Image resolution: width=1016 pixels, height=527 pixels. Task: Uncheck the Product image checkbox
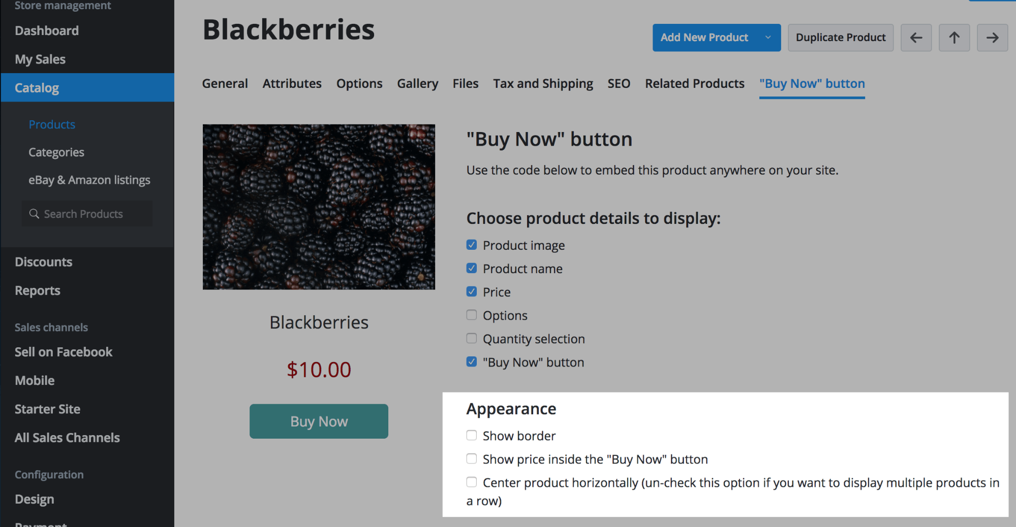click(x=472, y=245)
